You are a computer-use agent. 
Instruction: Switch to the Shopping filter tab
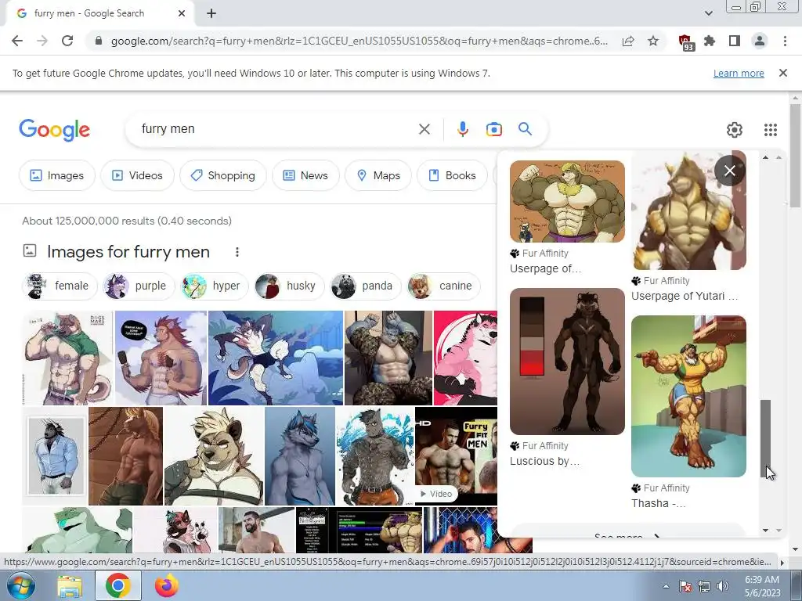[x=222, y=175]
